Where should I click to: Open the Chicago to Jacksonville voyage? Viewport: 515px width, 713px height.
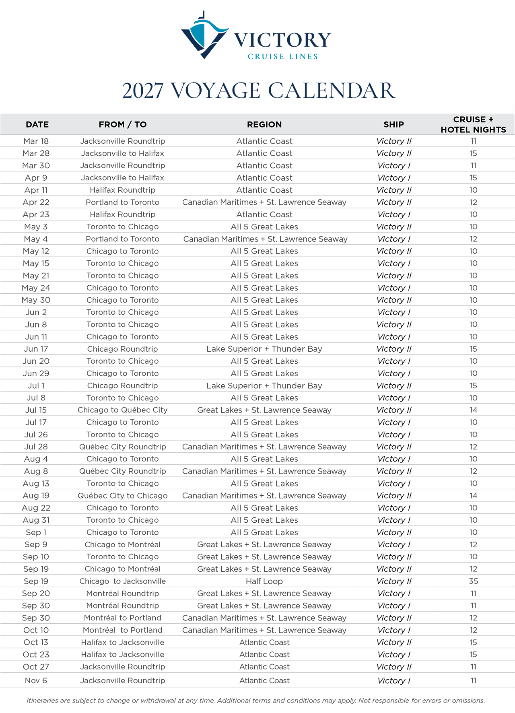click(122, 581)
